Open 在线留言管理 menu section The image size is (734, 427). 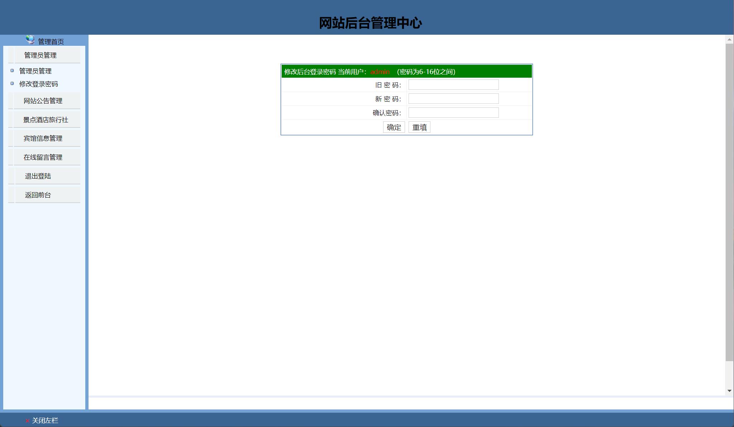click(43, 157)
